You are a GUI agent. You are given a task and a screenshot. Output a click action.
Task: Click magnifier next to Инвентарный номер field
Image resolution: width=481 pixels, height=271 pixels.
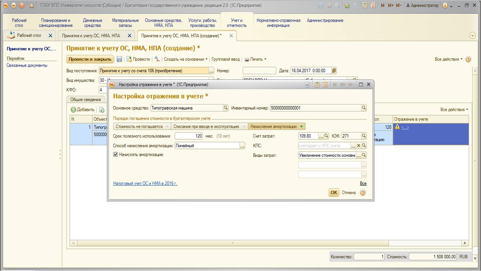[x=364, y=108]
